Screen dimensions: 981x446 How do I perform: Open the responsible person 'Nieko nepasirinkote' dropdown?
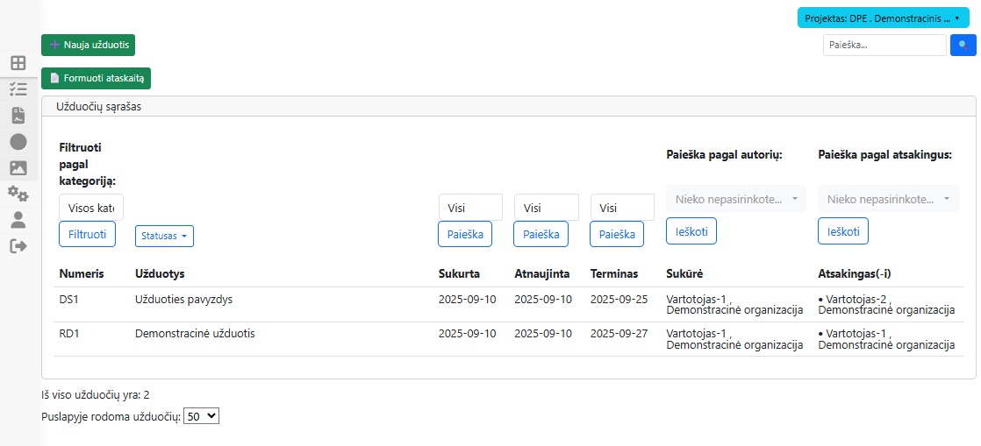coord(887,199)
